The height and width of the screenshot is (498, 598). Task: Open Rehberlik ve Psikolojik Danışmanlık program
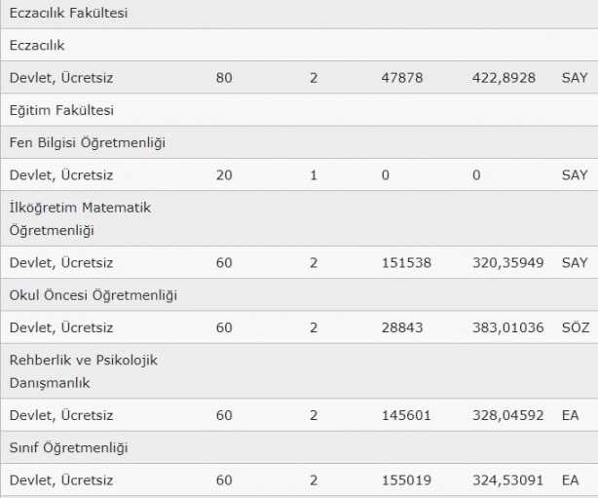pyautogui.click(x=83, y=371)
